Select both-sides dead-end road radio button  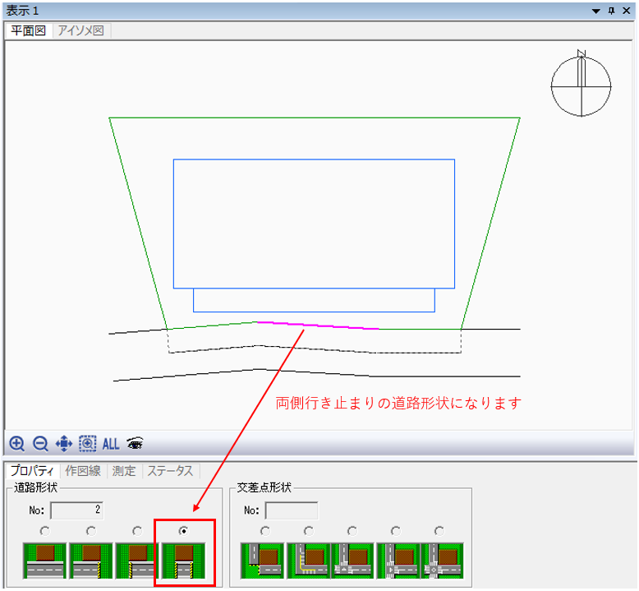(183, 531)
